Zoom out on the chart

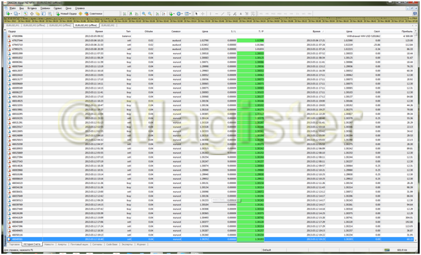tap(149, 13)
